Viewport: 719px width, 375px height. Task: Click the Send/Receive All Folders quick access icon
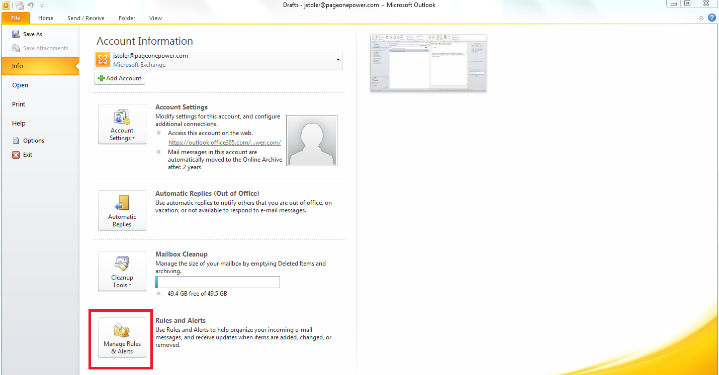20,6
